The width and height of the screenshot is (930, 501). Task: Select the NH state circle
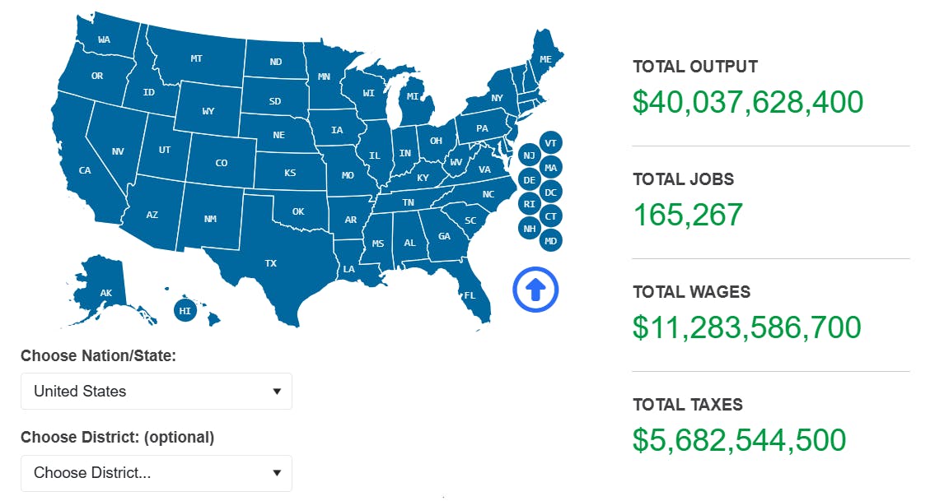point(530,228)
